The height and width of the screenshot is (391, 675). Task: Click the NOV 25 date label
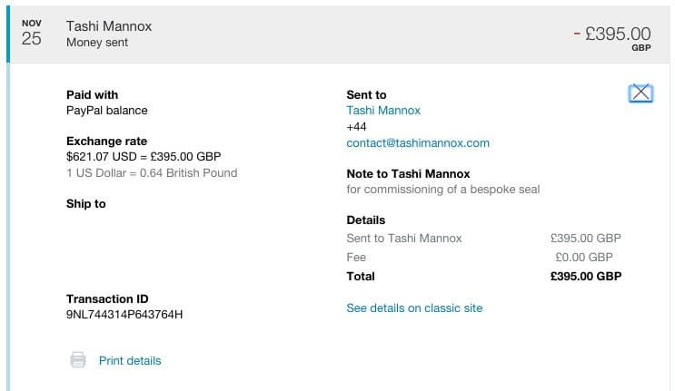point(32,33)
